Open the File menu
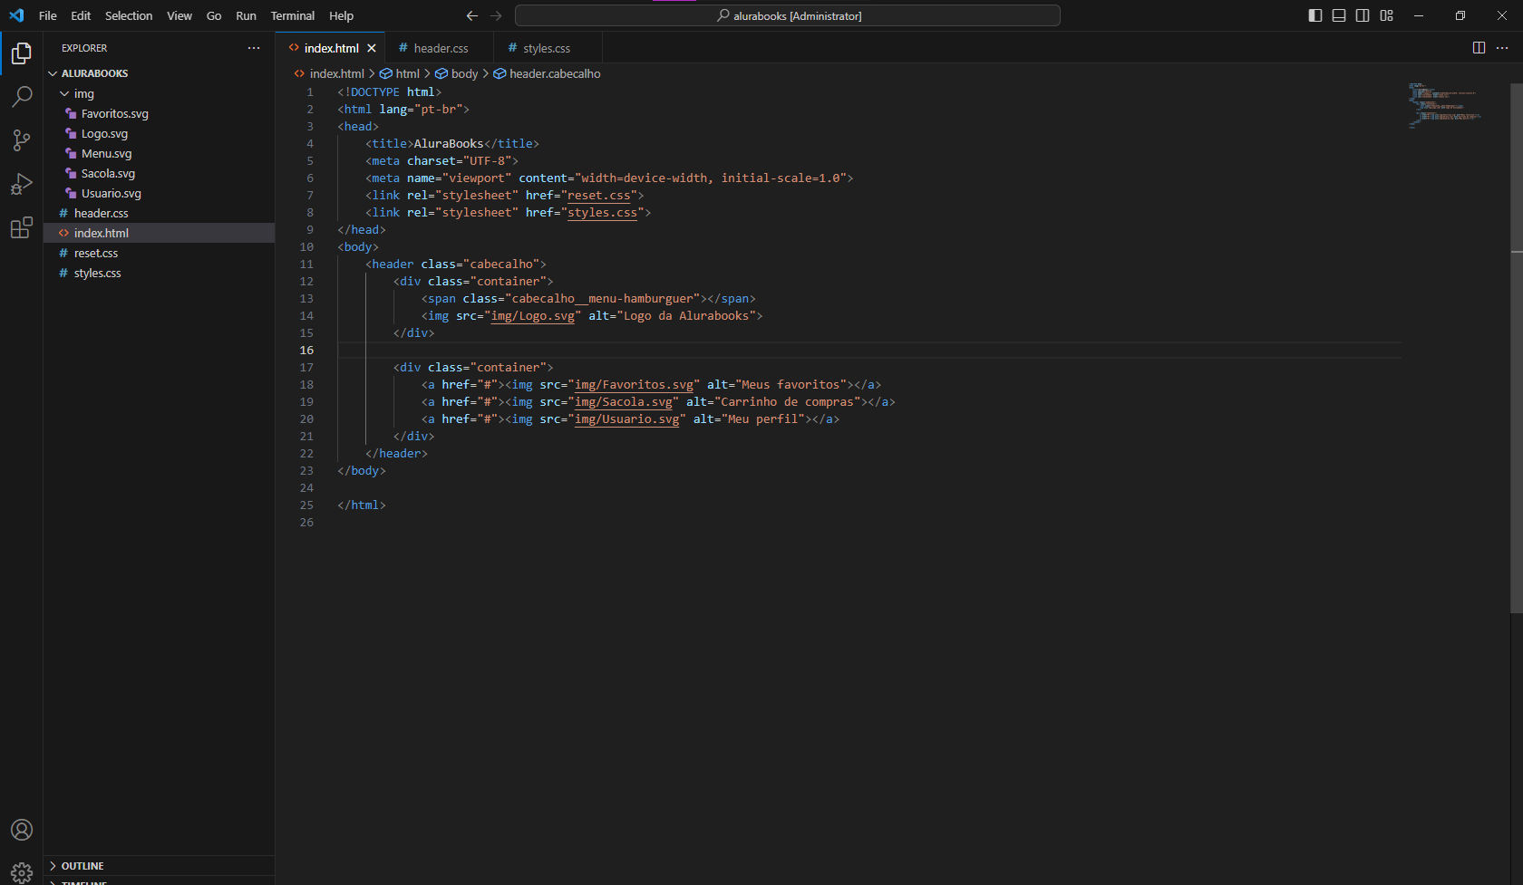This screenshot has height=885, width=1523. click(48, 15)
